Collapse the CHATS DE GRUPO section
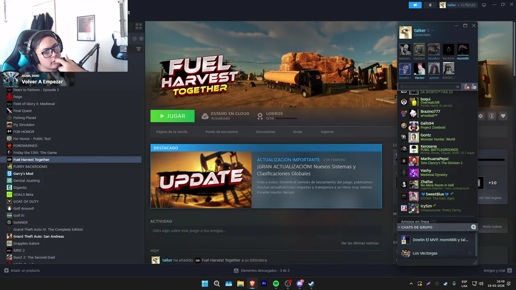516x290 pixels. coord(399,227)
